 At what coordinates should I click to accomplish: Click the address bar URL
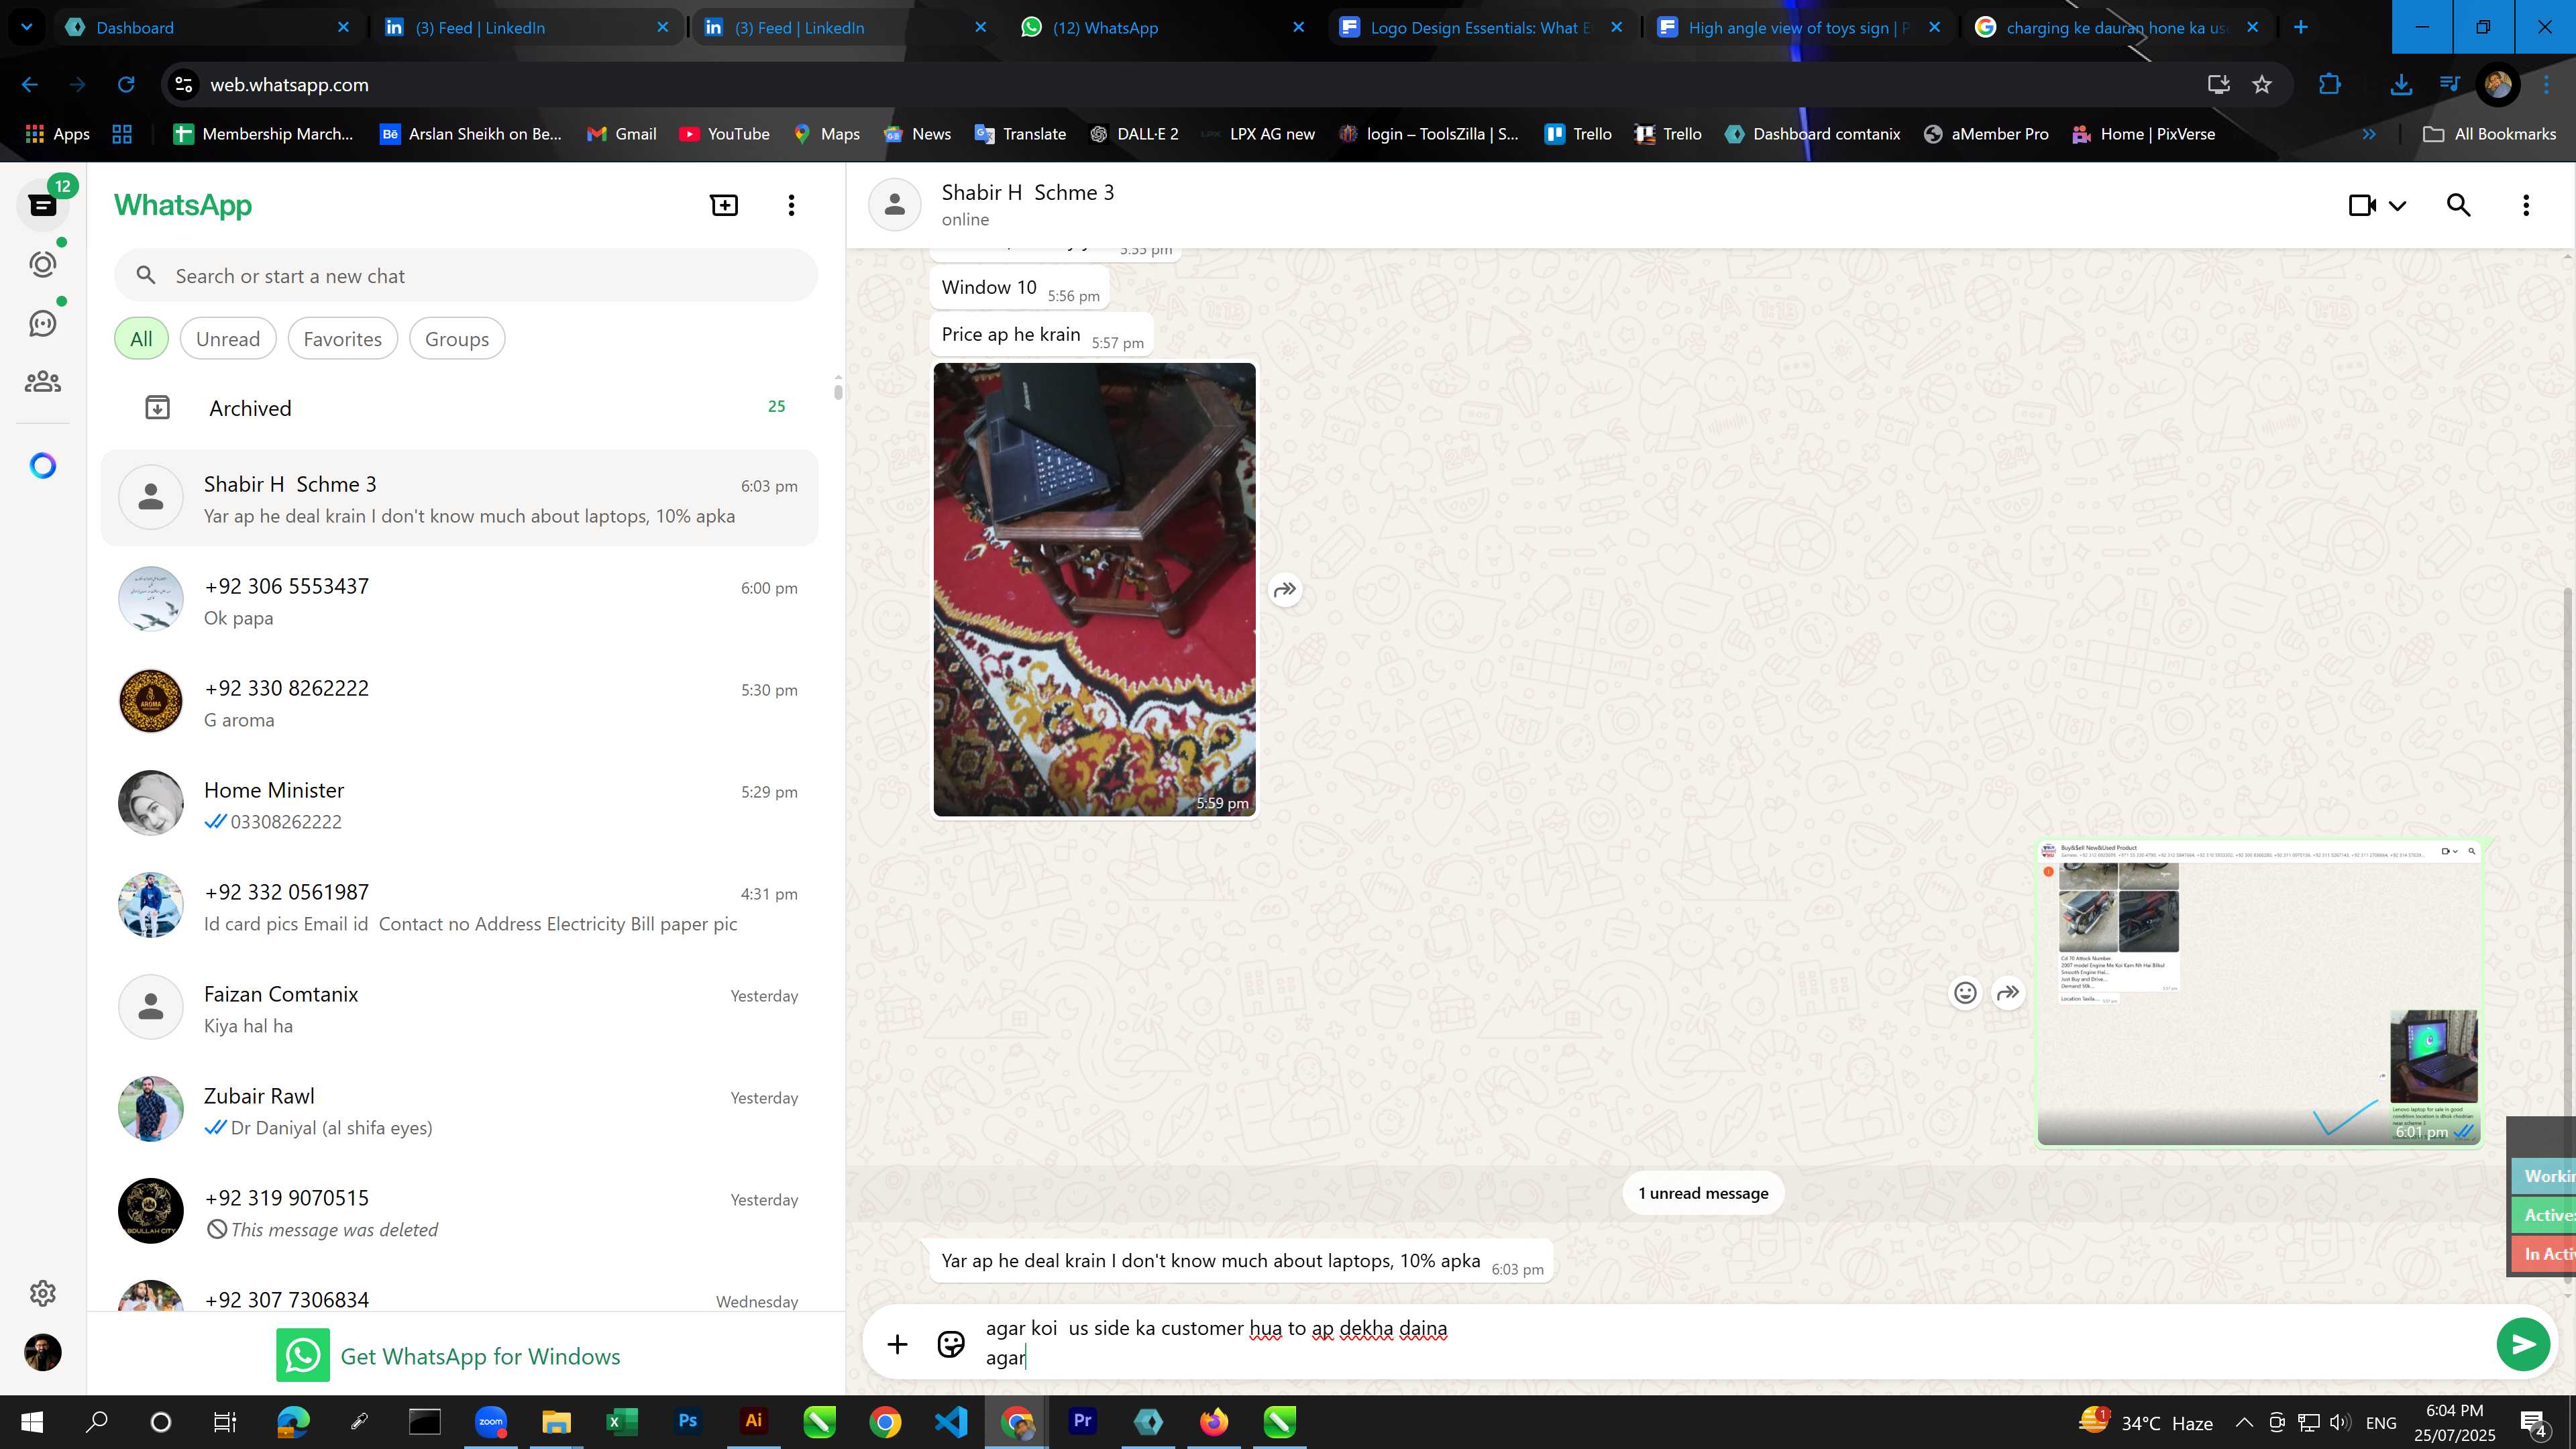289,85
